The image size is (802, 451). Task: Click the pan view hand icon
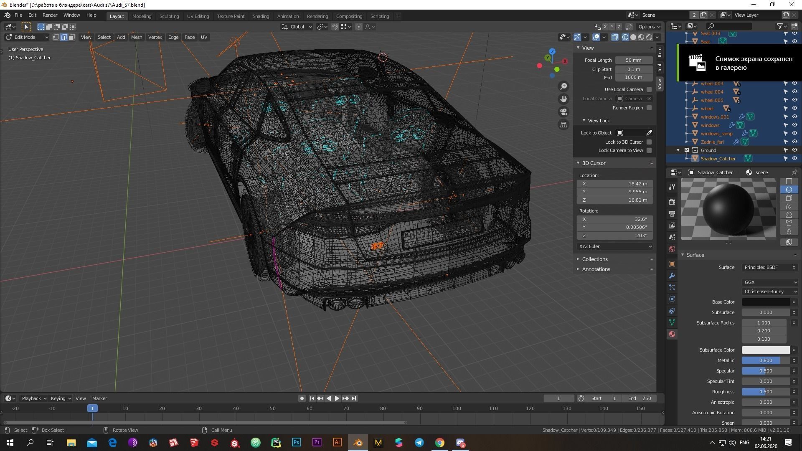tap(563, 99)
